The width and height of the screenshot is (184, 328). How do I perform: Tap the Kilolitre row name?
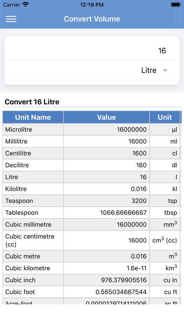tap(16, 189)
